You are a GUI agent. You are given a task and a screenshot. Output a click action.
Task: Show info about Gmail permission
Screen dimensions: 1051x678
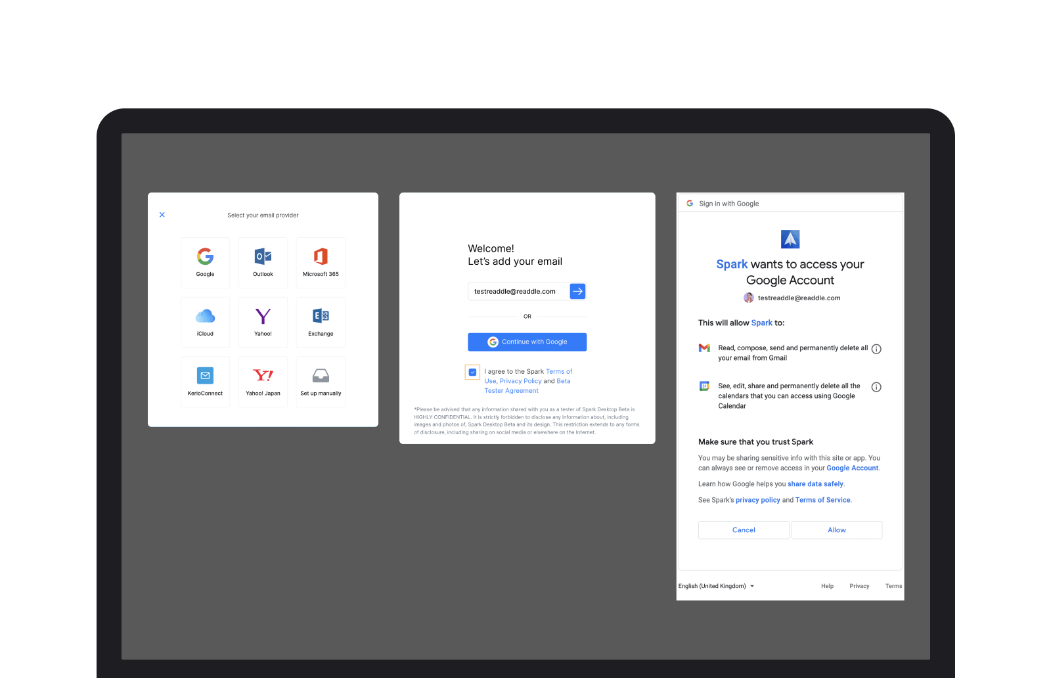(876, 349)
